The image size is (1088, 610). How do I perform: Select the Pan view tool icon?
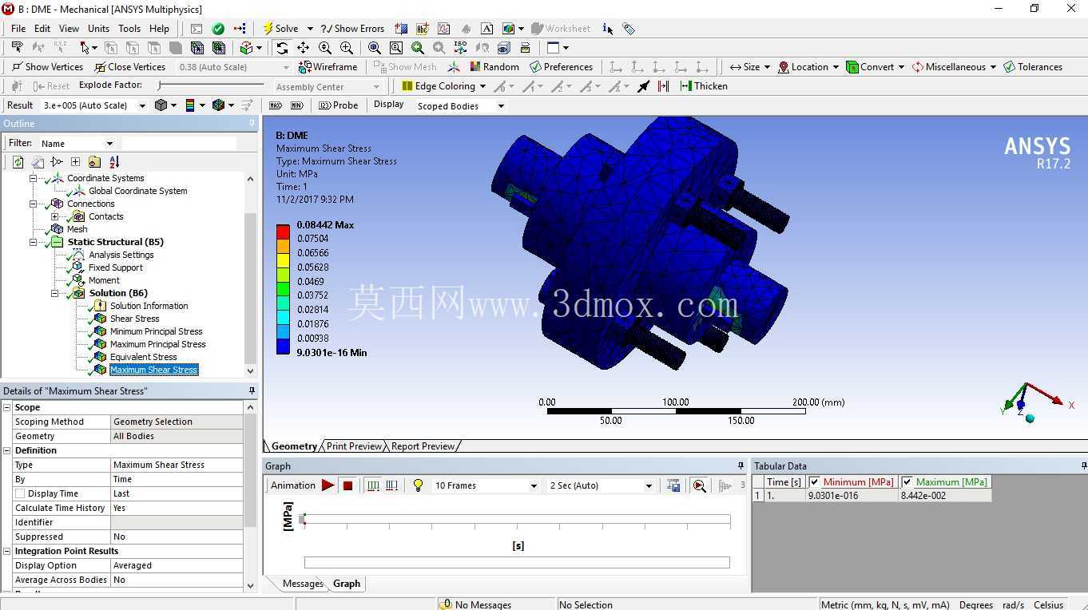[x=304, y=48]
